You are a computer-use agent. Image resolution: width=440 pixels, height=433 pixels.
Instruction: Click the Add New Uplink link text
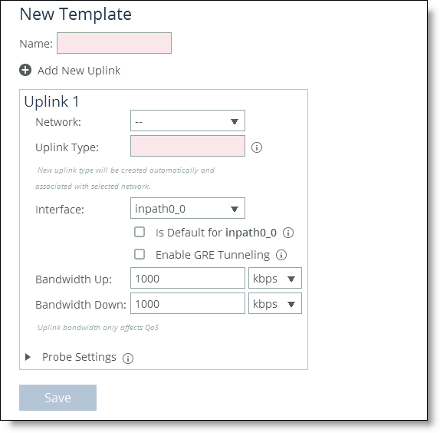79,71
